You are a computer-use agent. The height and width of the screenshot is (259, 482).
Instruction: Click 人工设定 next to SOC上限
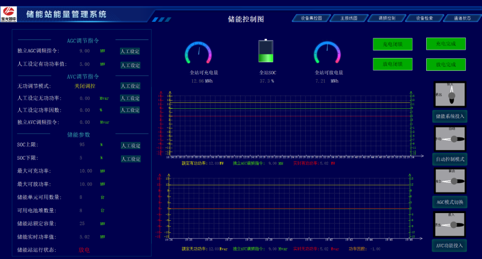coord(130,146)
